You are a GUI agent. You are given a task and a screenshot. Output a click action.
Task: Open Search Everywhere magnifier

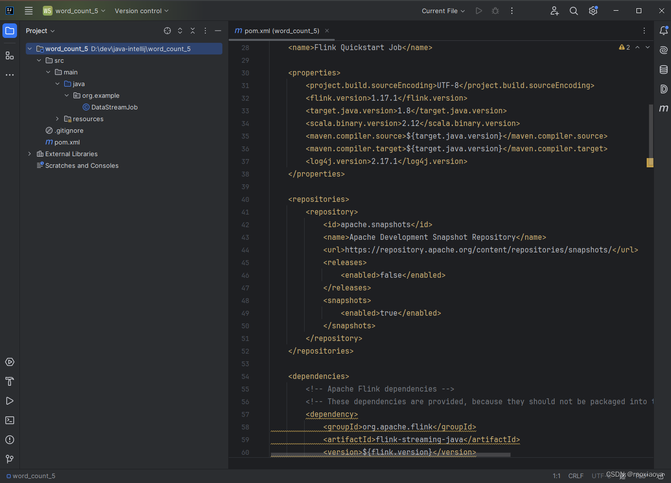pyautogui.click(x=574, y=11)
